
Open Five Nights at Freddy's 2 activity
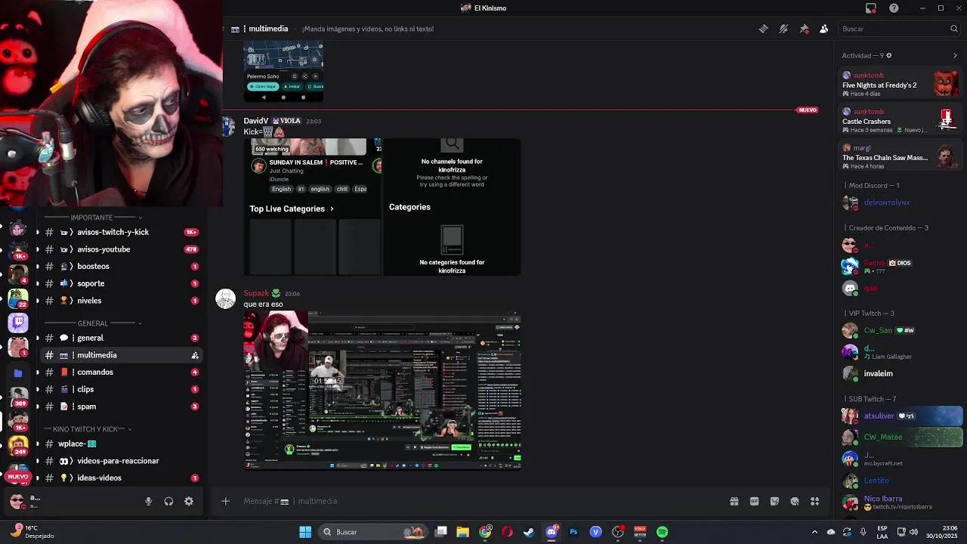click(x=901, y=84)
